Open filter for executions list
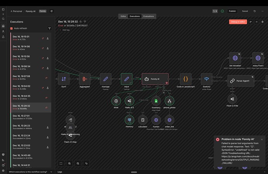Screen dimensions: 268x174 (49, 28)
